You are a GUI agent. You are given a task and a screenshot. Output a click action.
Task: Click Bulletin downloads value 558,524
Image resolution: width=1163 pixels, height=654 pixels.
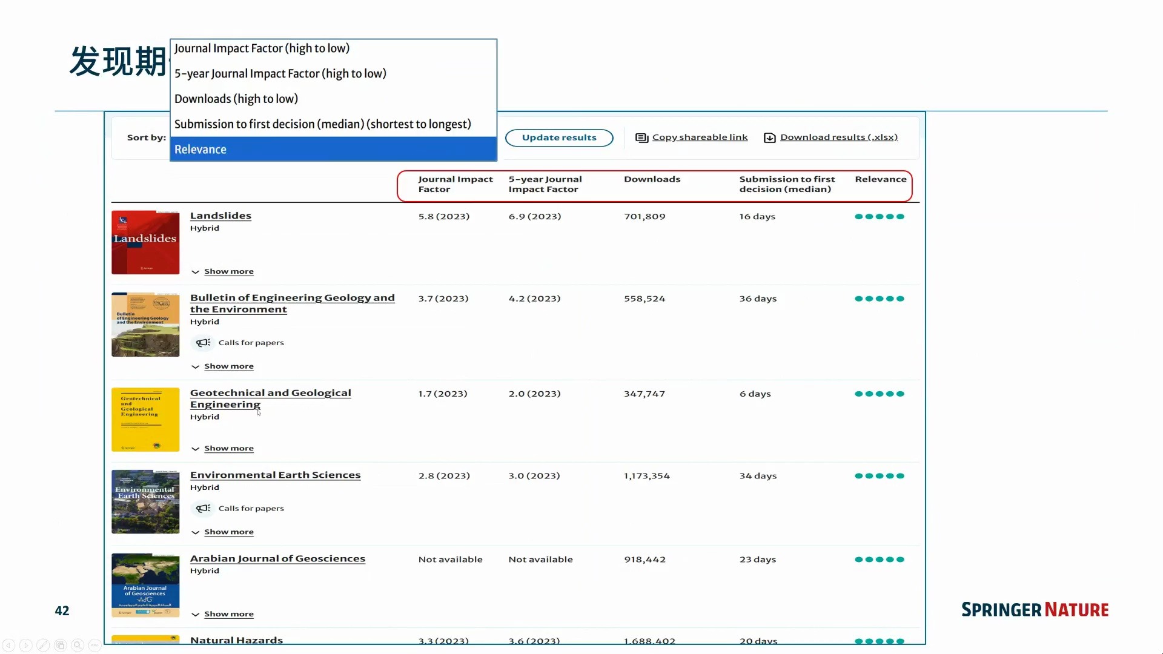[x=644, y=299]
